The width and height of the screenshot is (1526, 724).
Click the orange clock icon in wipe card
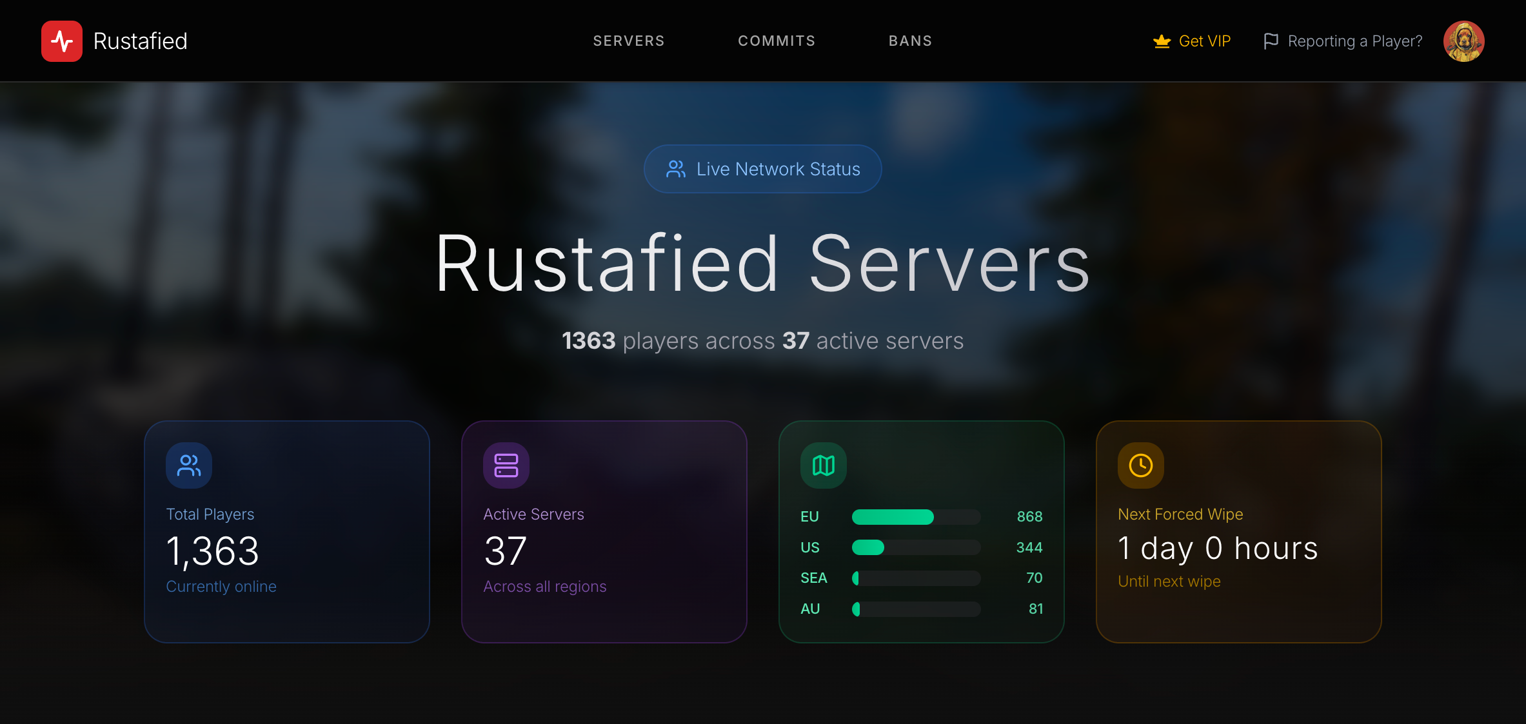pos(1141,465)
